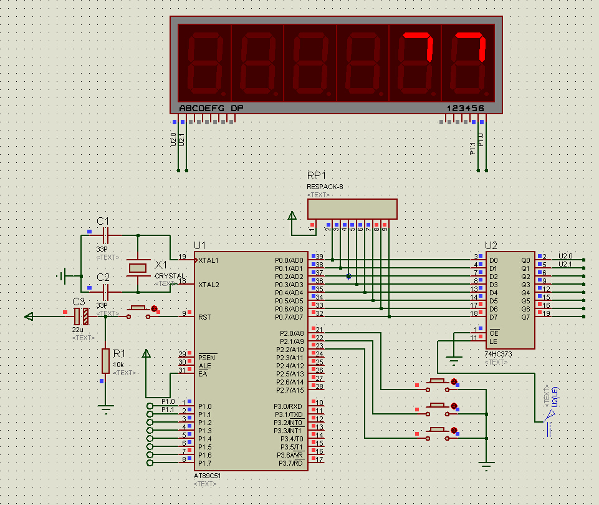Select the 74HC373 latch U2 body

pos(510,300)
